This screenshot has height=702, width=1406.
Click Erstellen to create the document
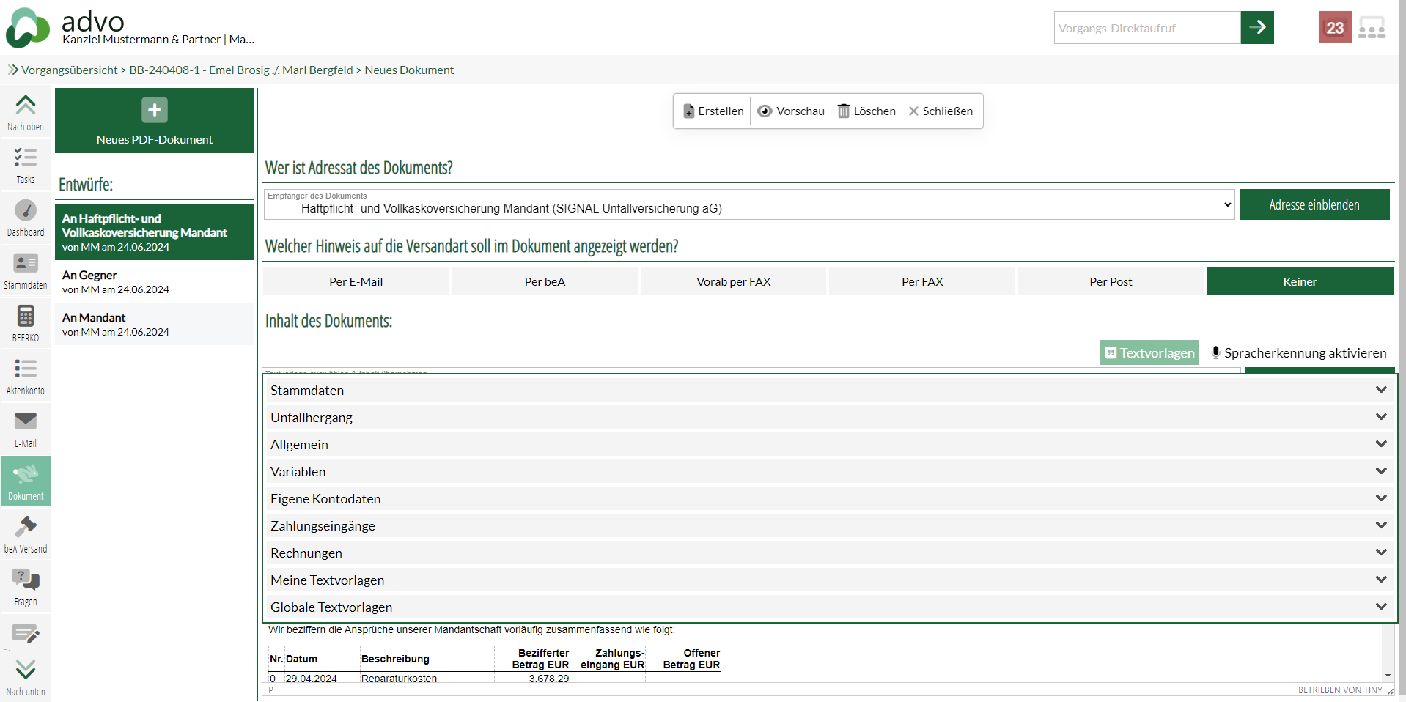(x=713, y=111)
